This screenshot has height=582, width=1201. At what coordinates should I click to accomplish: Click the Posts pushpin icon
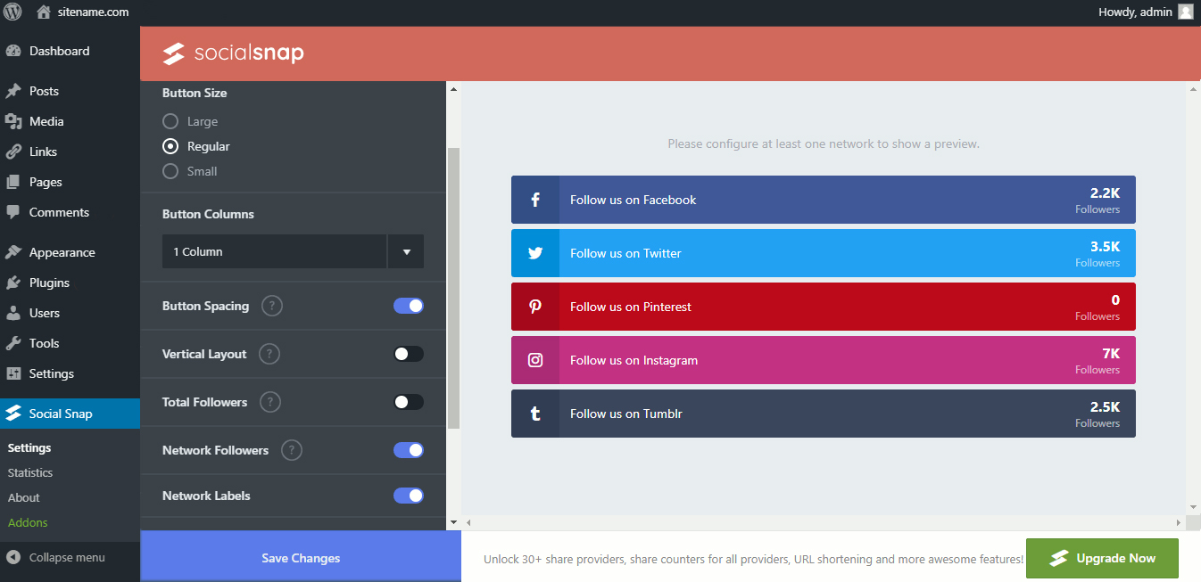tap(13, 91)
